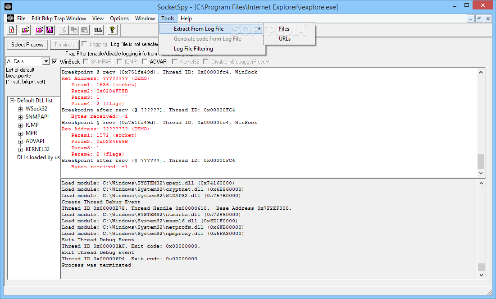Choose Log File Filtering menu item

point(211,48)
